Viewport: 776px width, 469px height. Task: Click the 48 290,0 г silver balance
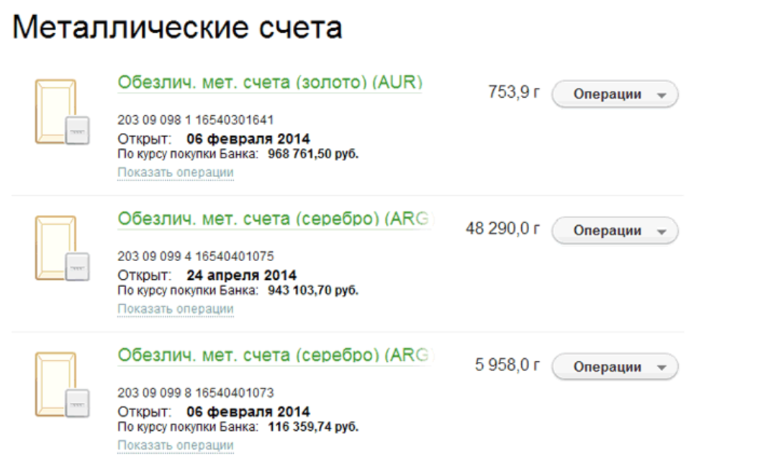(502, 229)
